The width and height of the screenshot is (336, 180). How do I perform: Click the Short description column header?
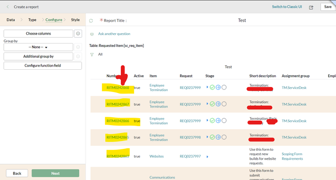[262, 76]
